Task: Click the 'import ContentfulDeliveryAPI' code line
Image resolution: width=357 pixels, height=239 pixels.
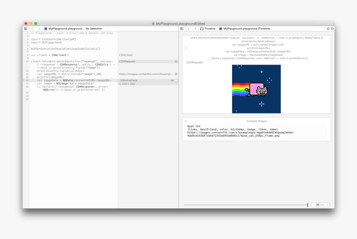Action: [x=54, y=39]
